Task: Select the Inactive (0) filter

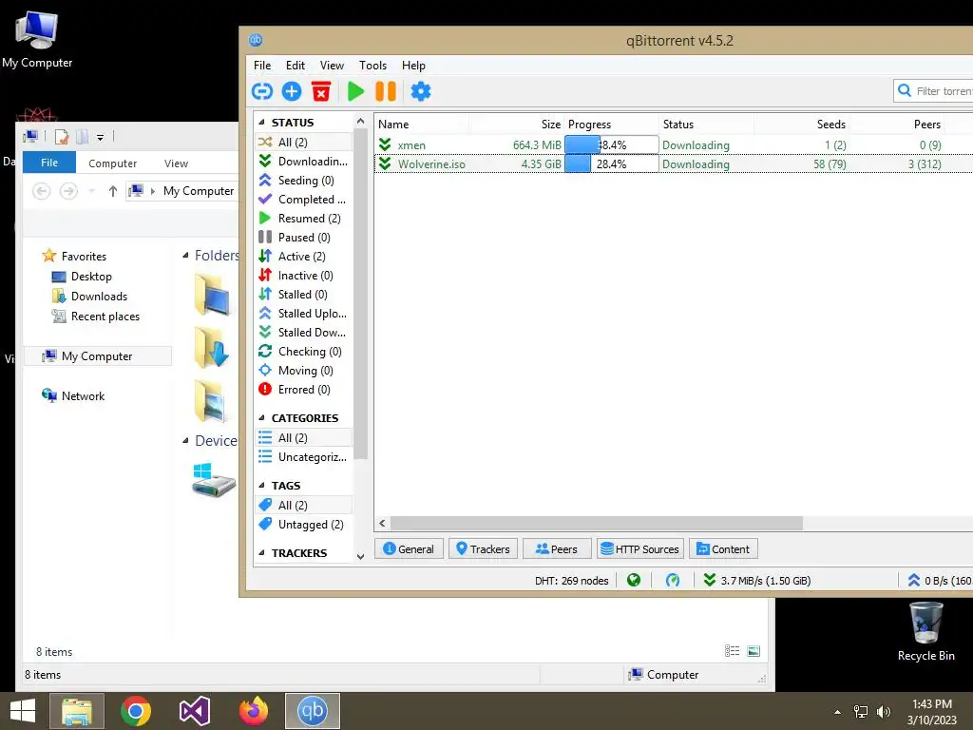Action: [303, 276]
